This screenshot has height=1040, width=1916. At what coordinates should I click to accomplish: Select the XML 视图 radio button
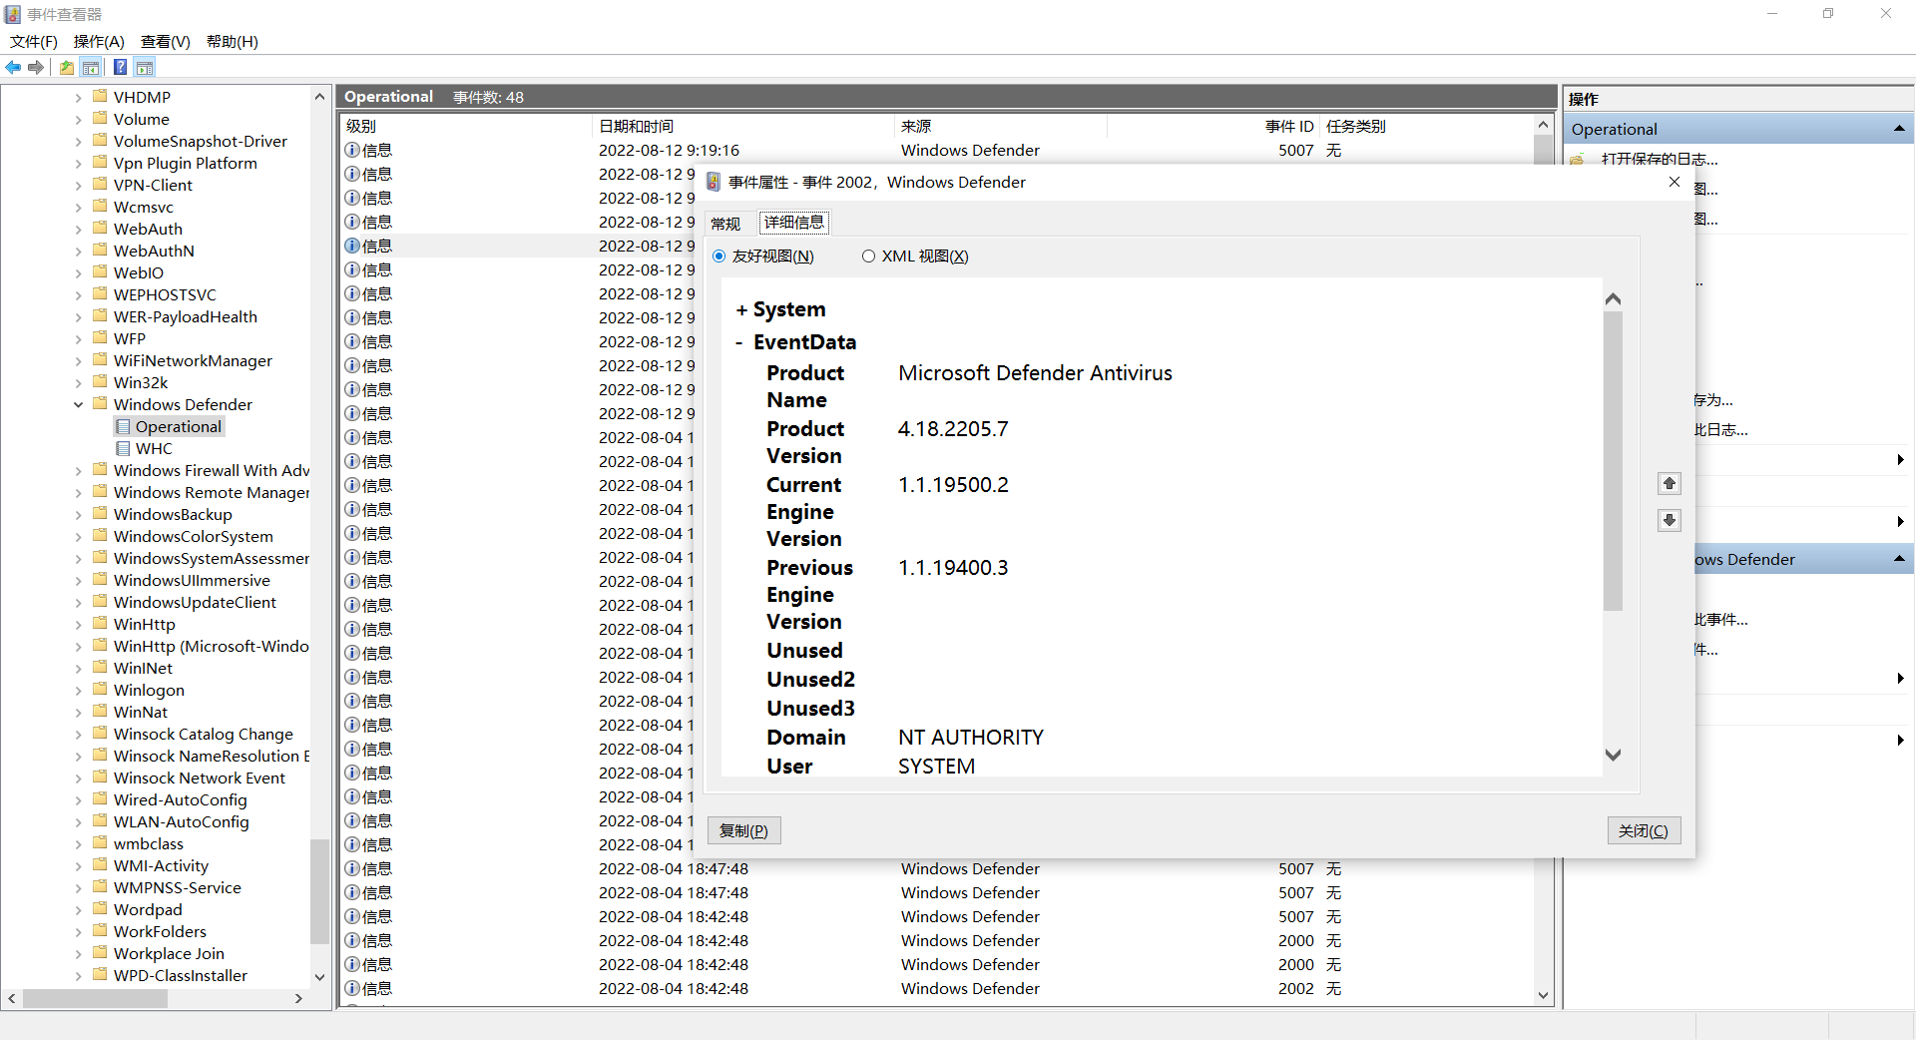pyautogui.click(x=868, y=257)
